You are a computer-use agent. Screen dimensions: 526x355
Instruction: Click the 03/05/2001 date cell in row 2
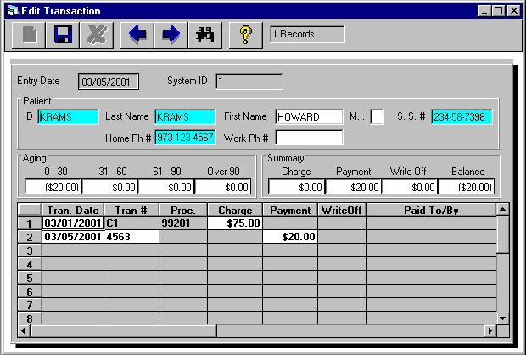[73, 237]
